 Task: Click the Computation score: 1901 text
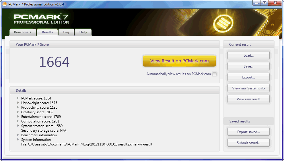(40, 121)
